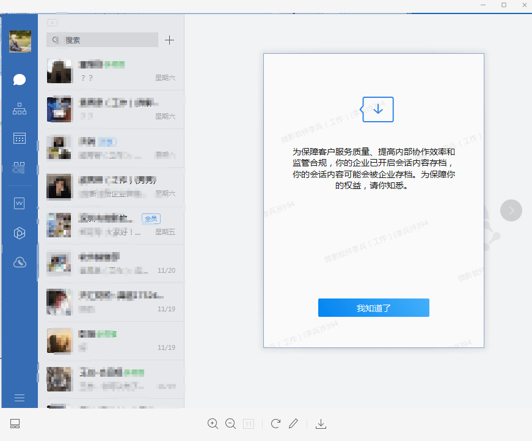The height and width of the screenshot is (441, 532).
Task: Click the next arrow circle button
Action: click(x=511, y=210)
